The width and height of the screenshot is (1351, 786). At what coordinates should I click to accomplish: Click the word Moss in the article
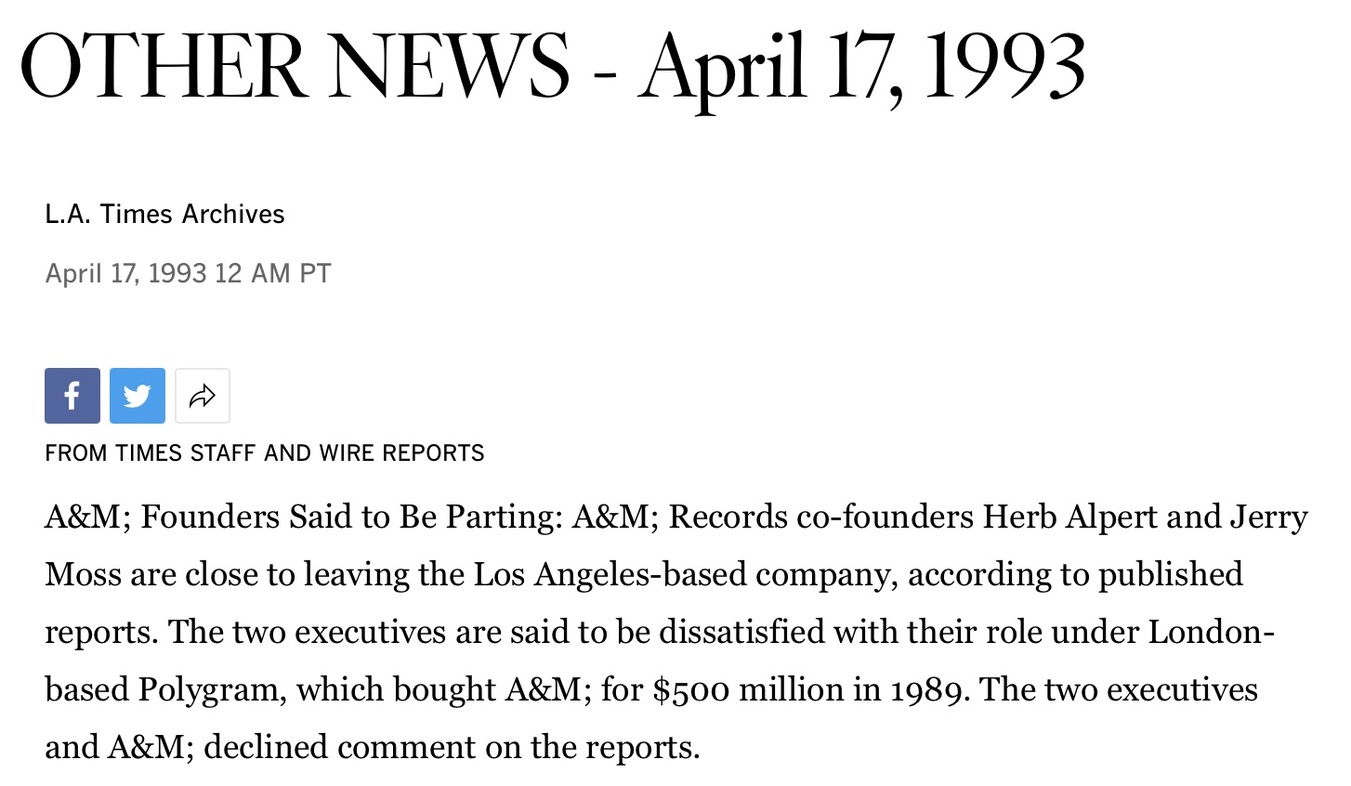tap(83, 574)
